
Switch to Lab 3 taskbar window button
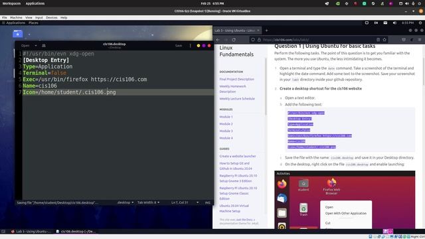tap(31, 232)
